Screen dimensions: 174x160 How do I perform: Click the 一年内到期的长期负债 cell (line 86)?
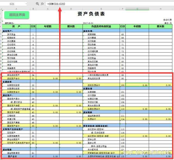(101, 75)
